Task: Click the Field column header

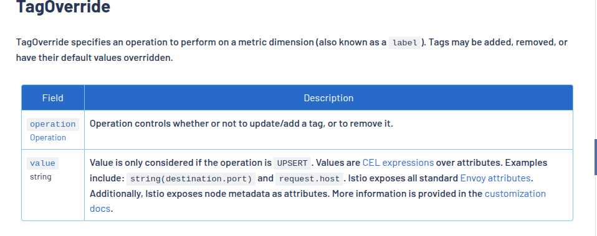Action: [x=53, y=98]
